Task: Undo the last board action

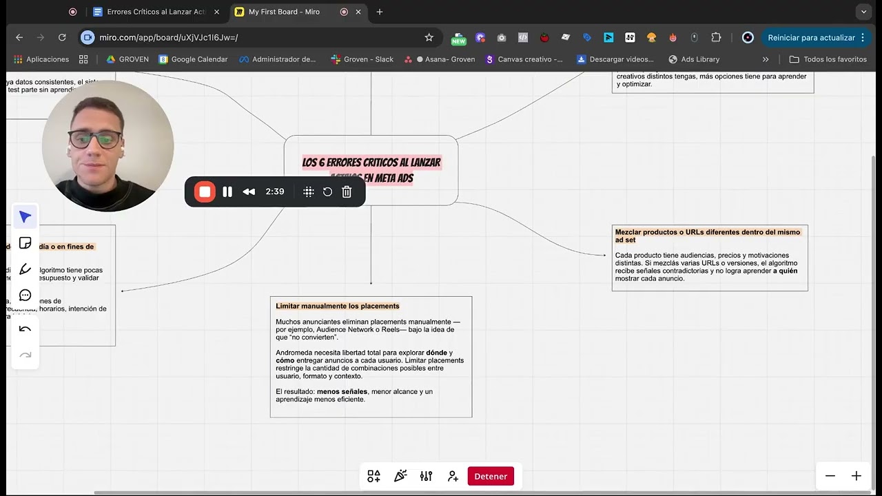Action: (x=25, y=329)
